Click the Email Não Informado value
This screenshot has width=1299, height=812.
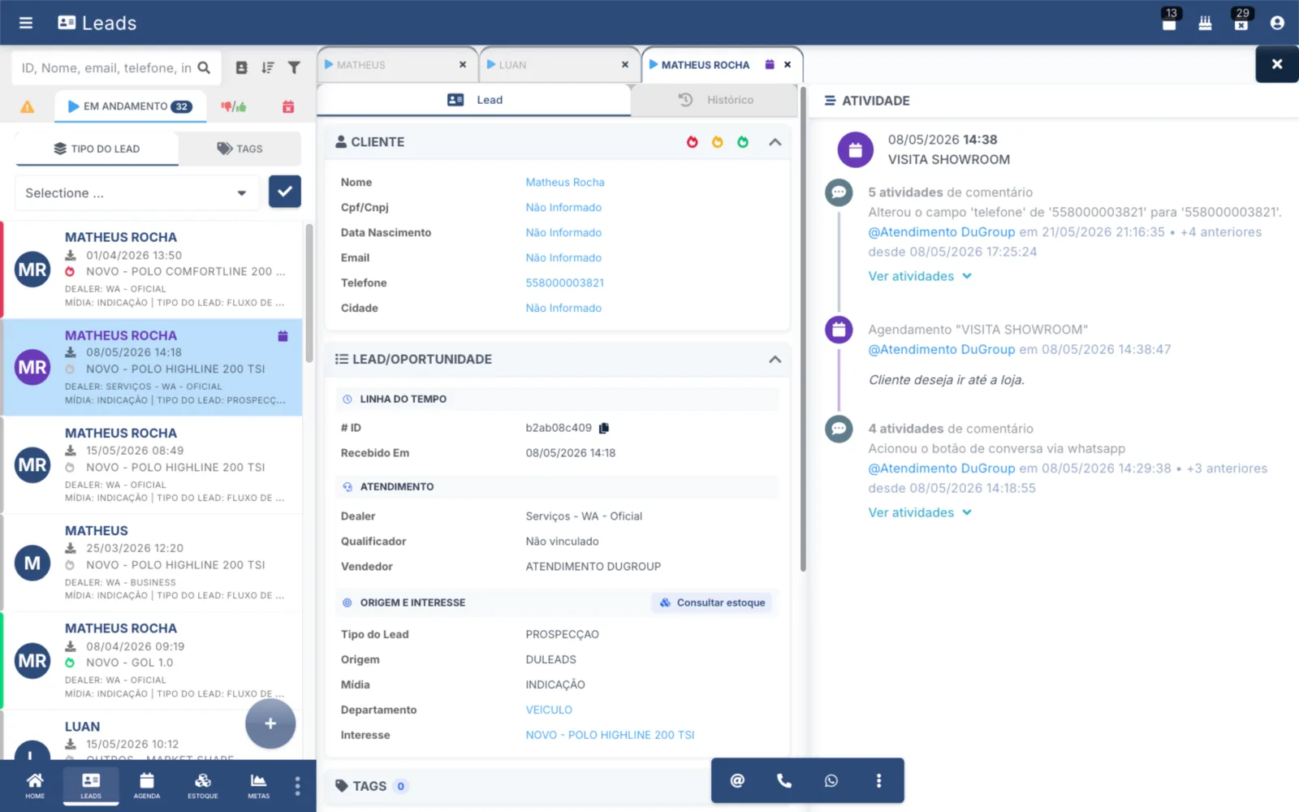563,258
